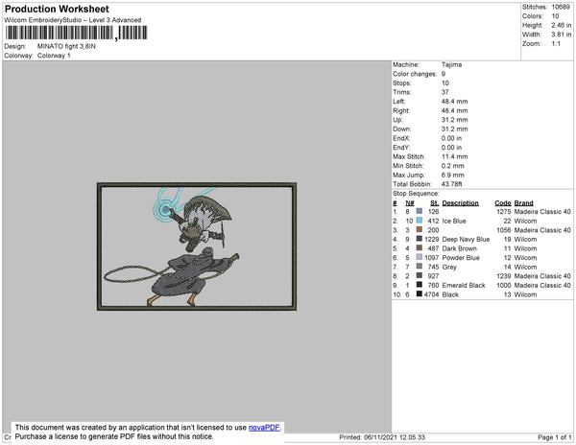Click the Machine value 'Tajima'
Image resolution: width=576 pixels, height=445 pixels.
[451, 64]
